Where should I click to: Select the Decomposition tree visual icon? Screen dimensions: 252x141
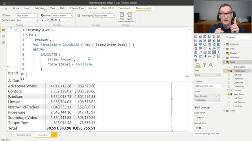click(x=205, y=56)
